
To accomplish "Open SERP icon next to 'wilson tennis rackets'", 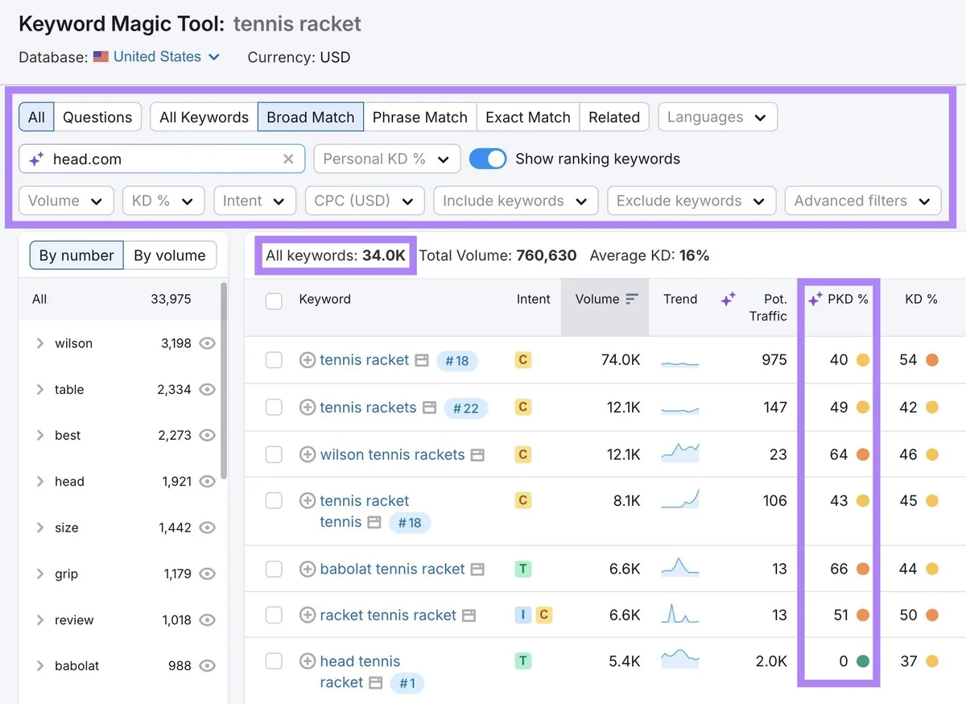I will point(477,455).
